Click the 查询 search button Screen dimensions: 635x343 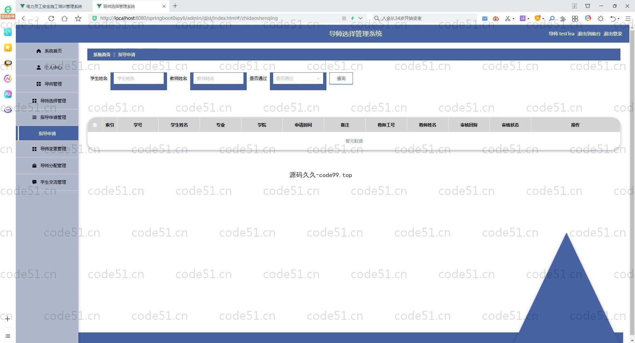point(341,79)
